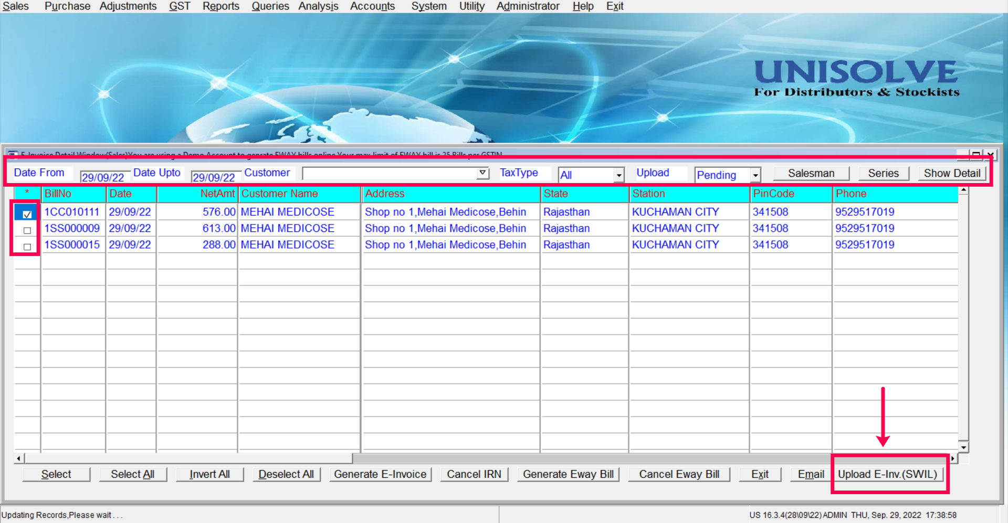Image resolution: width=1008 pixels, height=523 pixels.
Task: Open the Sales menu
Action: point(16,6)
